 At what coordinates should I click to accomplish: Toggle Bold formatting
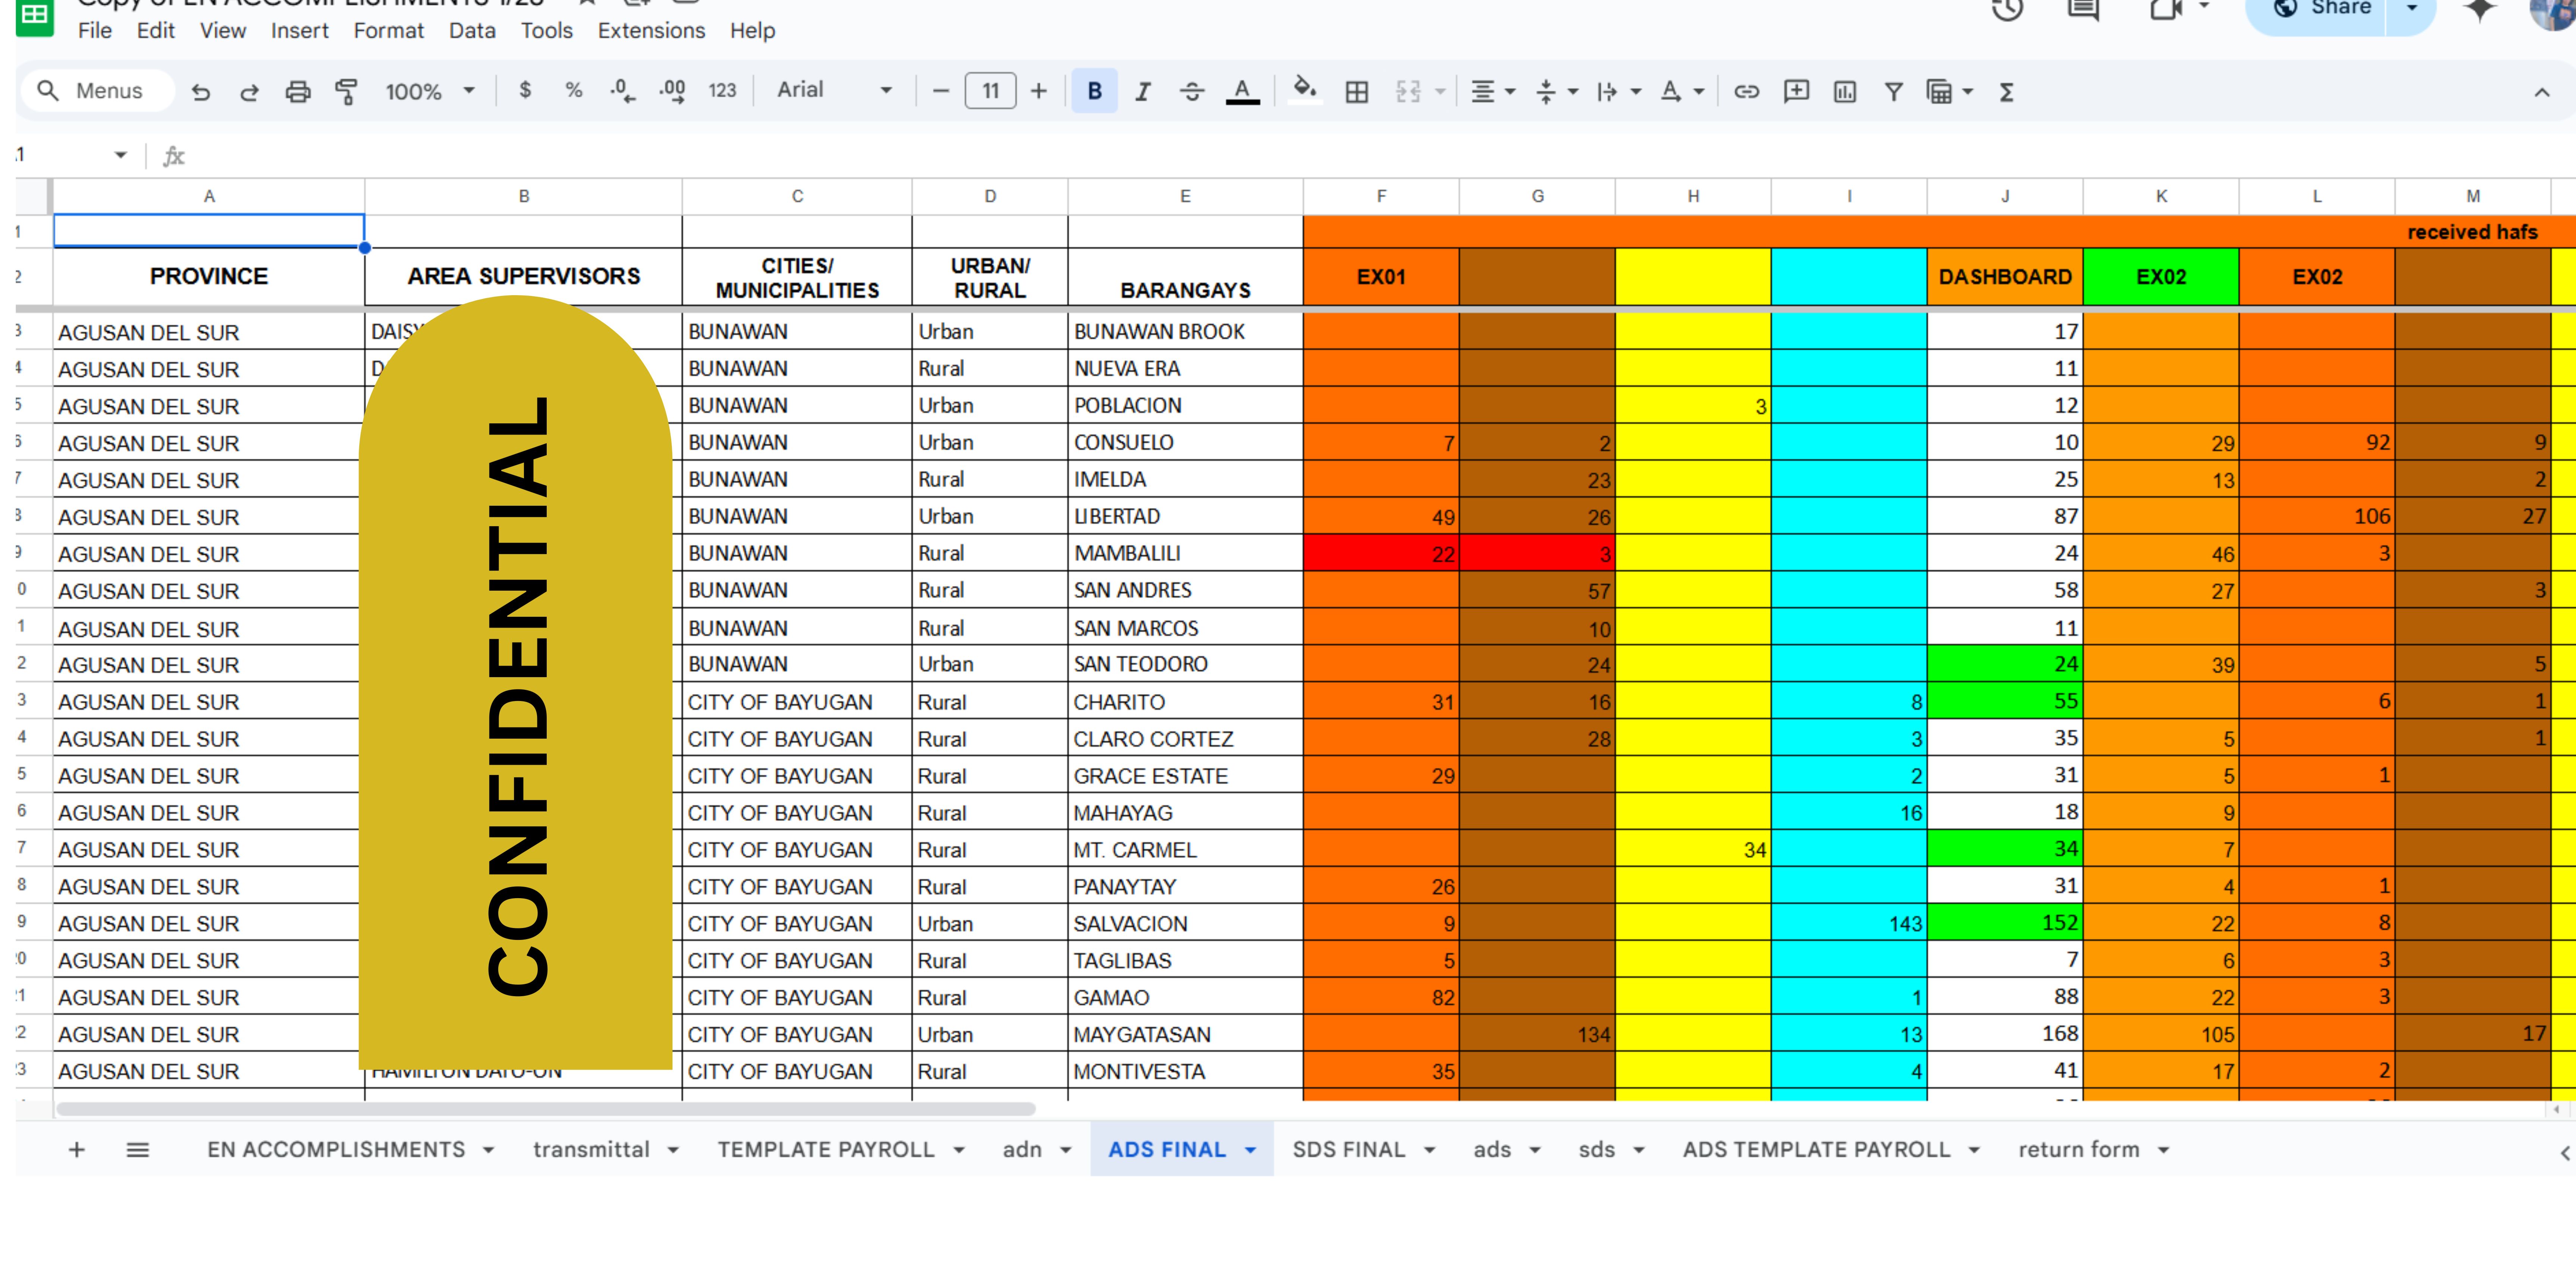click(x=1095, y=91)
